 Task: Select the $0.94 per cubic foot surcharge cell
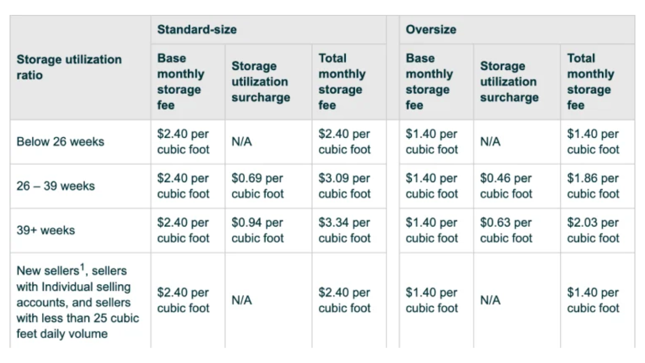[257, 230]
